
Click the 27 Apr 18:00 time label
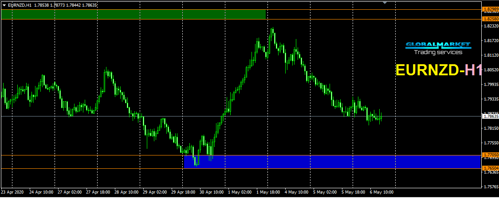(98, 192)
